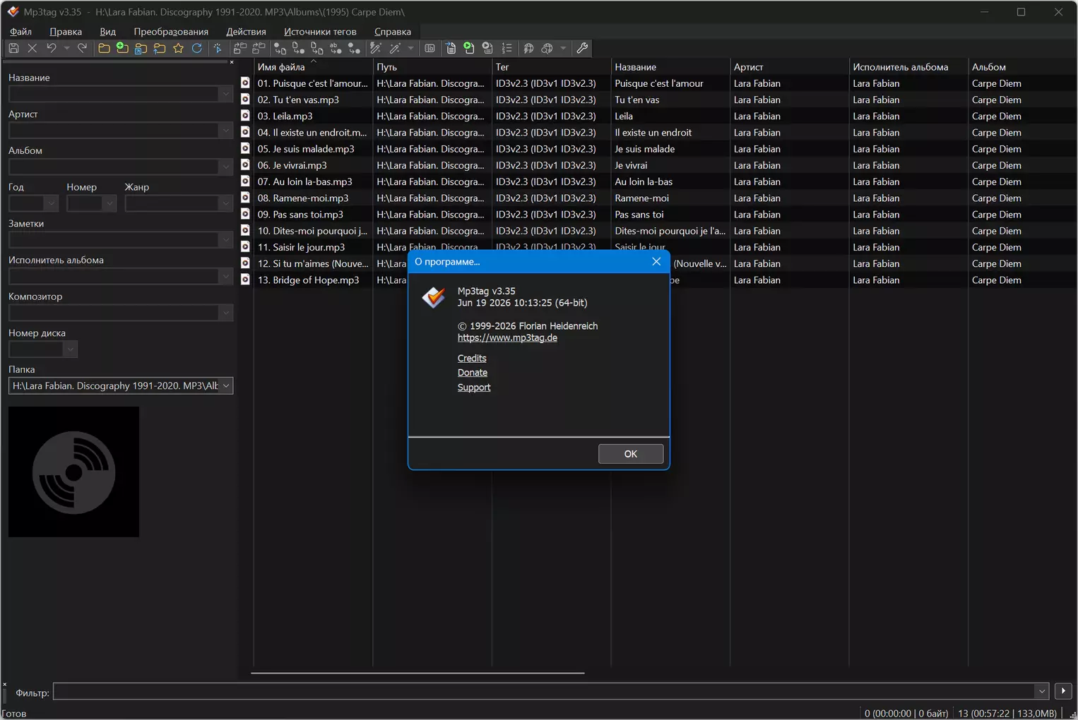Expand the Композитор field dropdown
1078x720 pixels.
click(225, 313)
